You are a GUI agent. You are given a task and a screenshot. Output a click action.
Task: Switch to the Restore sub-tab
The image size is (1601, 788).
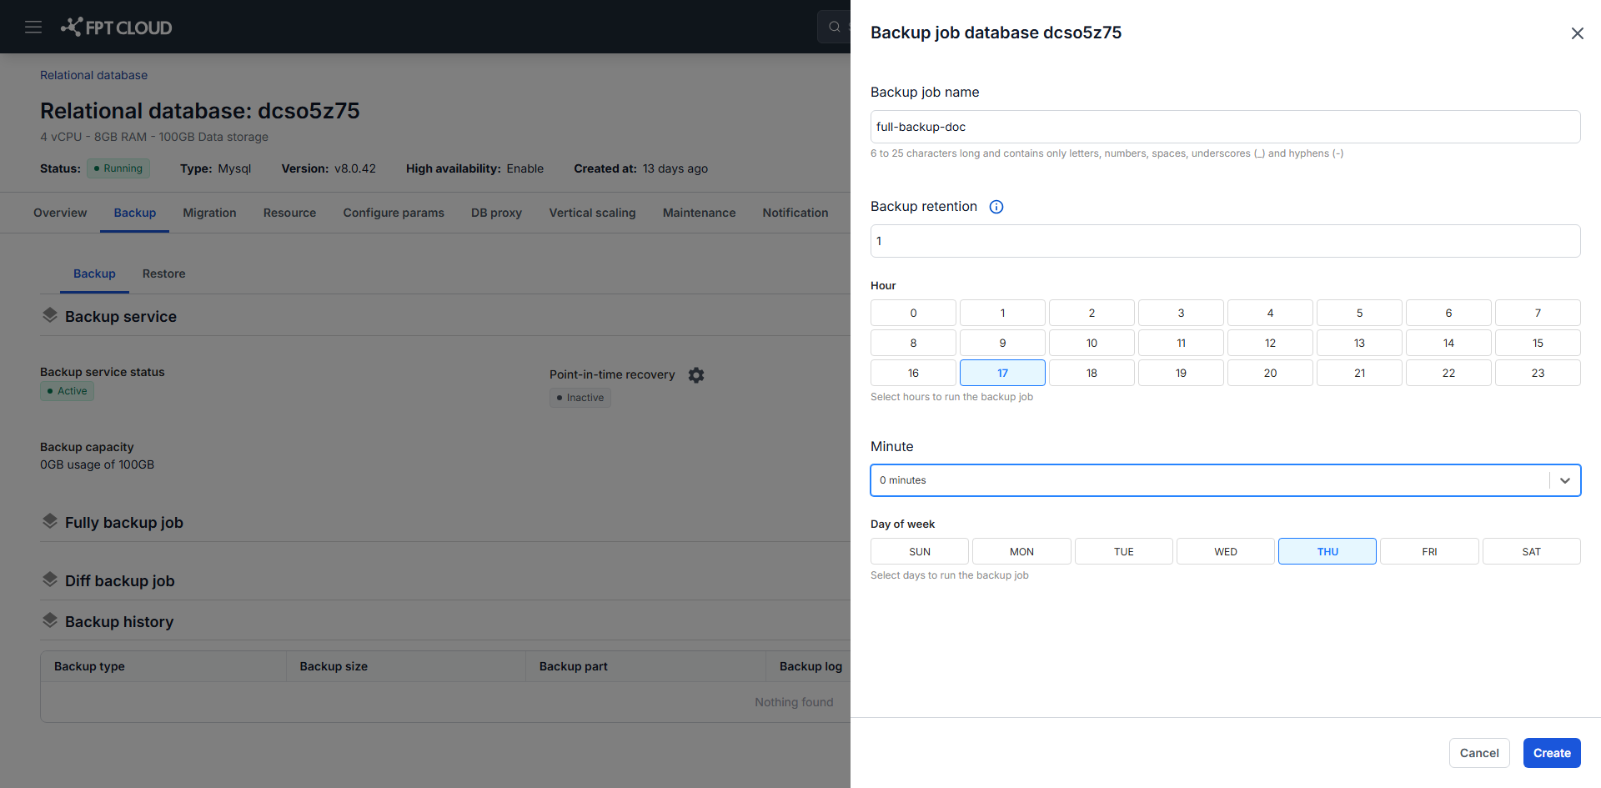pyautogui.click(x=163, y=274)
